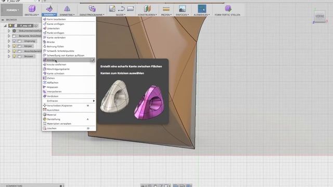Pin the Knicken command to the toolbar
The image size is (333, 187).
point(93,60)
